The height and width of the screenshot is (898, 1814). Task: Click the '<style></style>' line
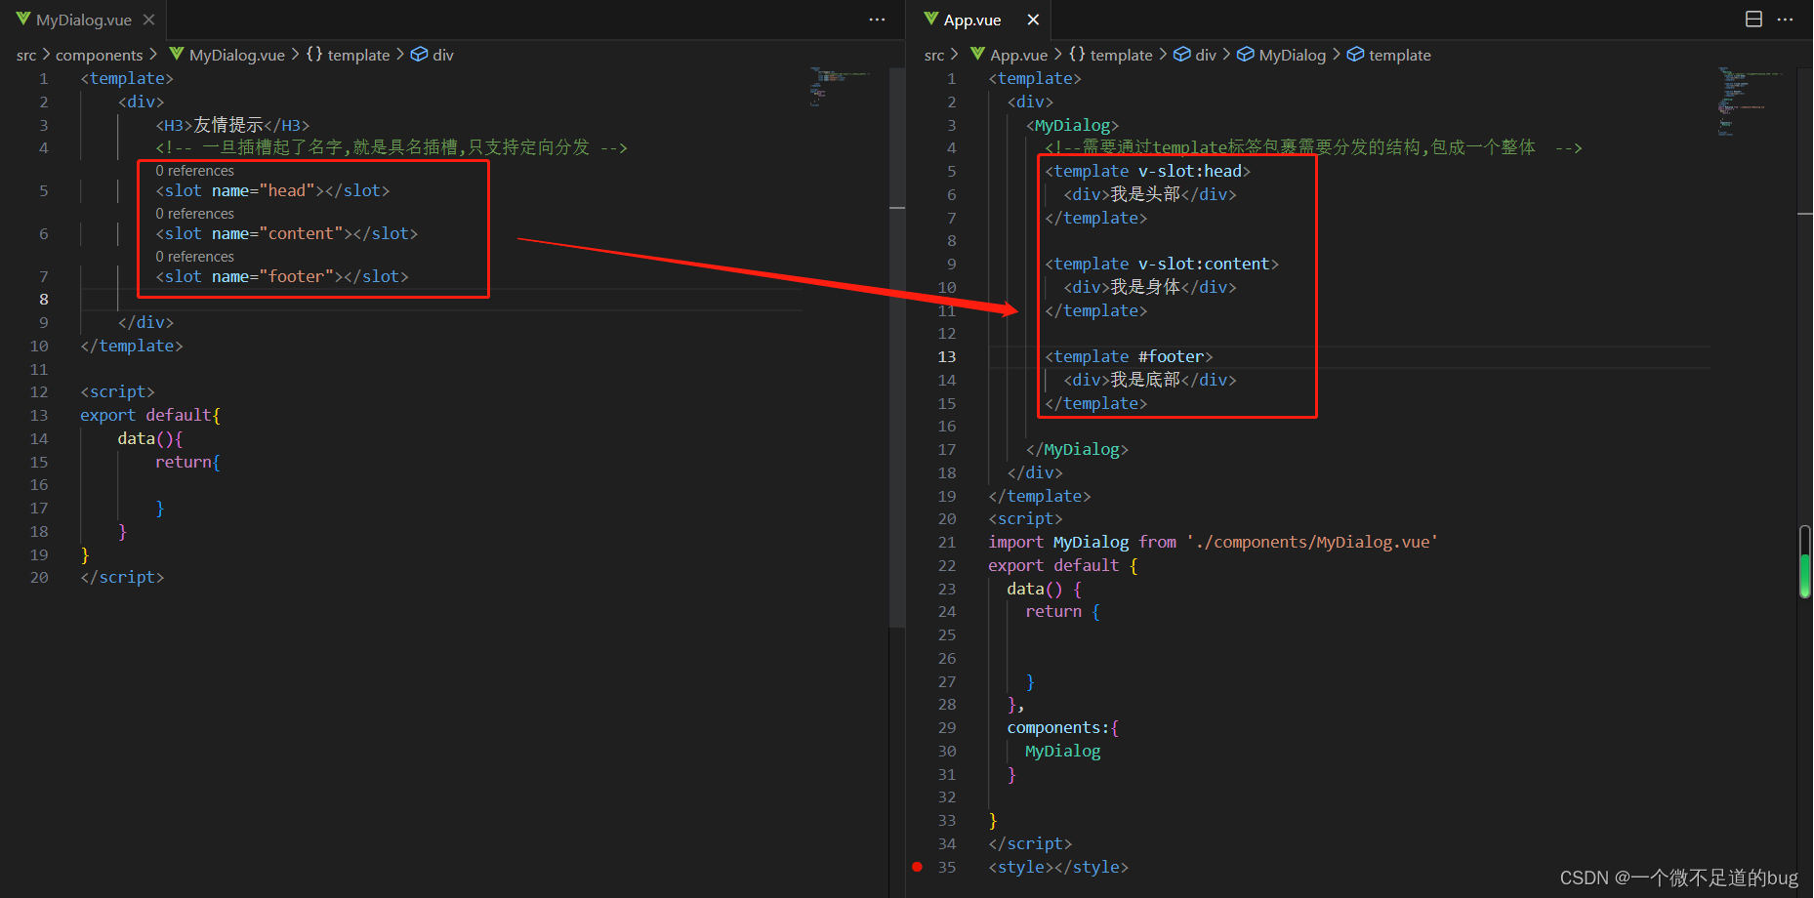click(1058, 868)
